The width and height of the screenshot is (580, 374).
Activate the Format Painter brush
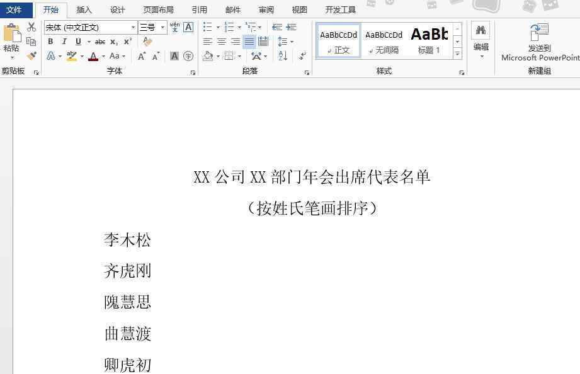(31, 55)
